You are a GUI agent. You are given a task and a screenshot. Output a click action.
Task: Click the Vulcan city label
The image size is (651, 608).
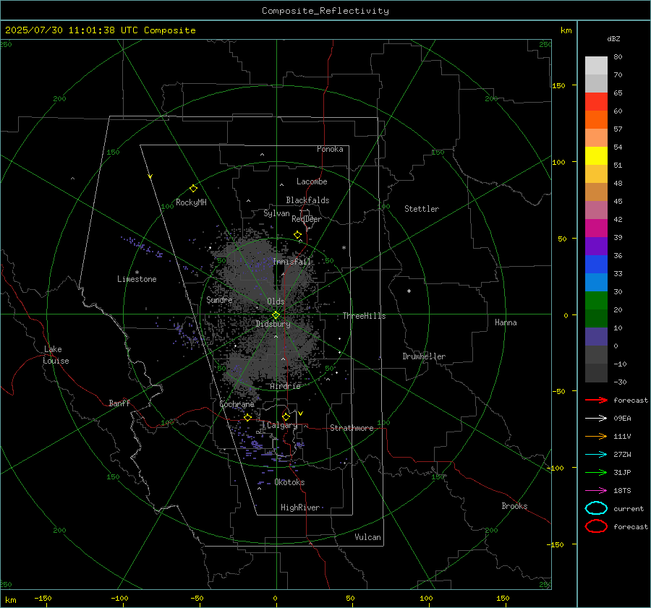(367, 537)
